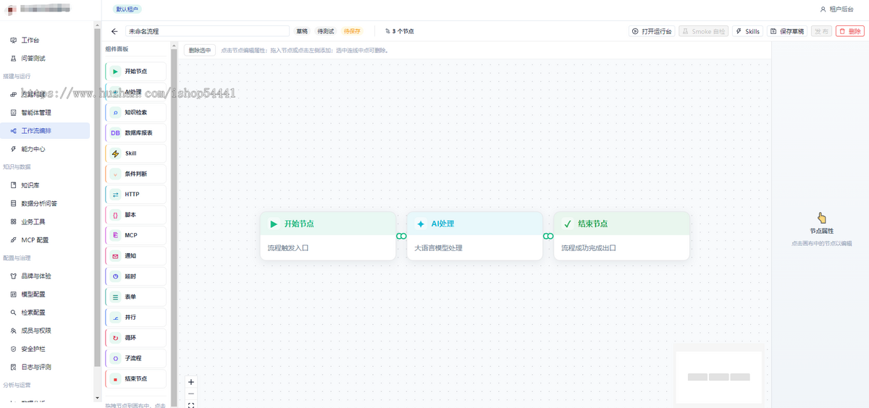Click the flow name field 未命名流程
869x408 pixels.
tap(207, 31)
